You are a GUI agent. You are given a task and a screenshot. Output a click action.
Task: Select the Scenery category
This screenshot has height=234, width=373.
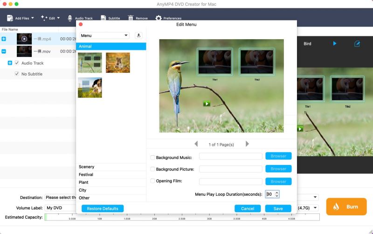point(111,167)
